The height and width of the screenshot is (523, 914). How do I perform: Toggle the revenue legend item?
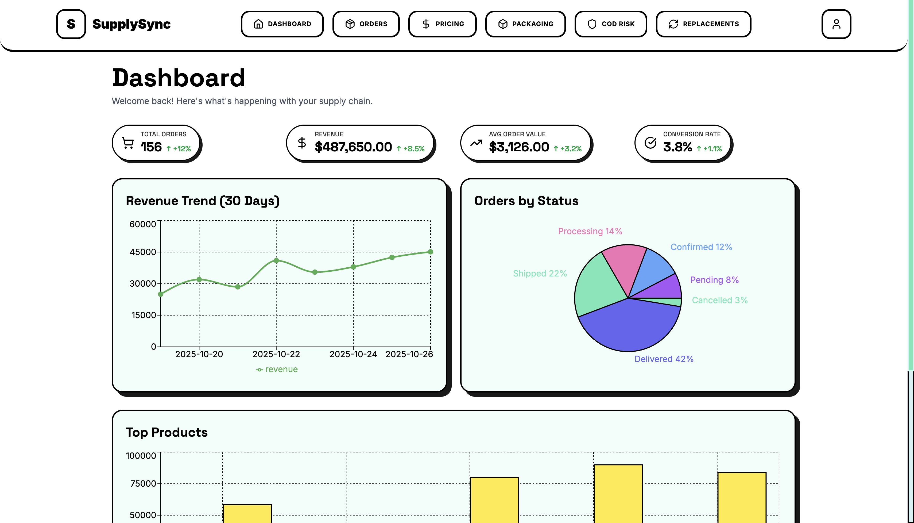pyautogui.click(x=277, y=369)
